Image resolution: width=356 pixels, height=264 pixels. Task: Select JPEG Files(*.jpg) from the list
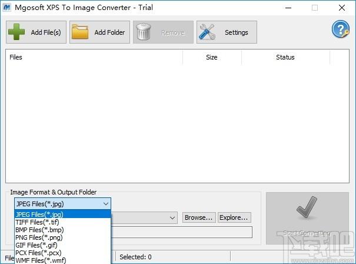62,214
